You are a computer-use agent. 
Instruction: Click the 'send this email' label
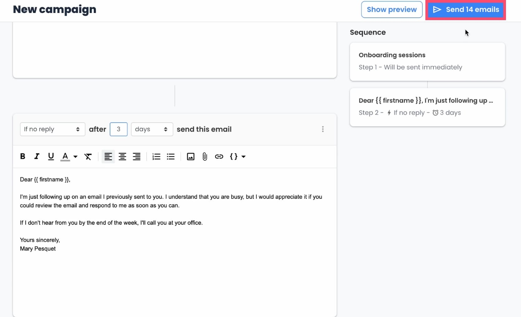[x=204, y=129]
